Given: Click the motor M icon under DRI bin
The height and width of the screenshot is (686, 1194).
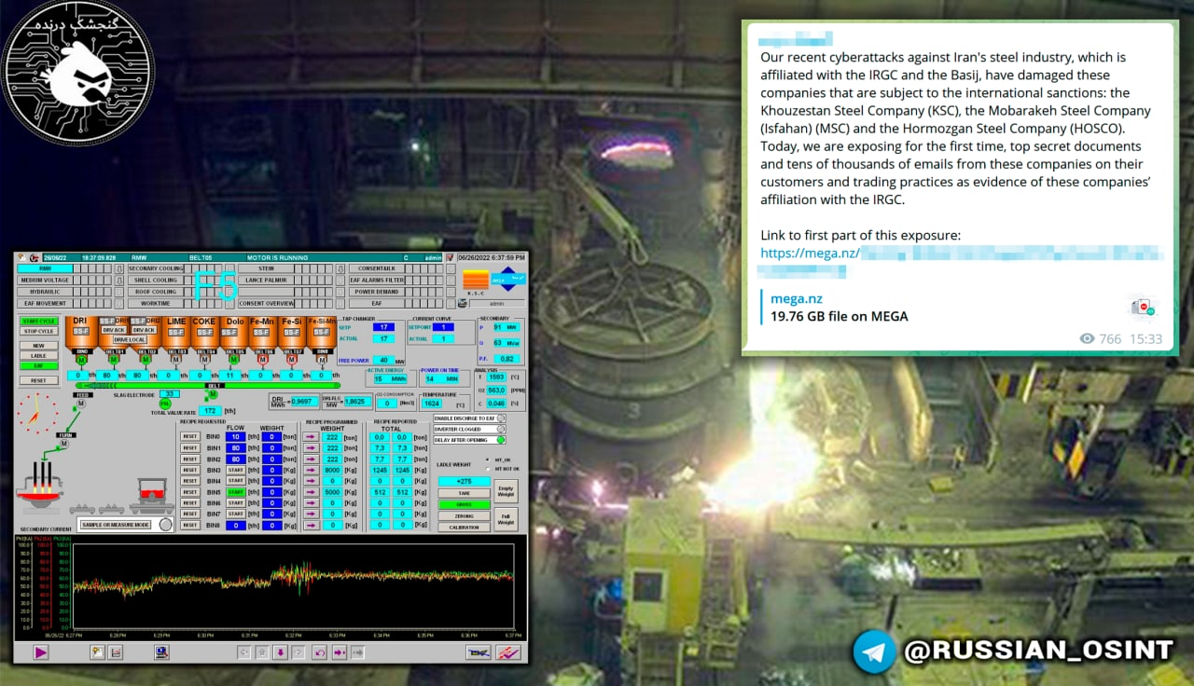Looking at the screenshot, I should click(81, 360).
